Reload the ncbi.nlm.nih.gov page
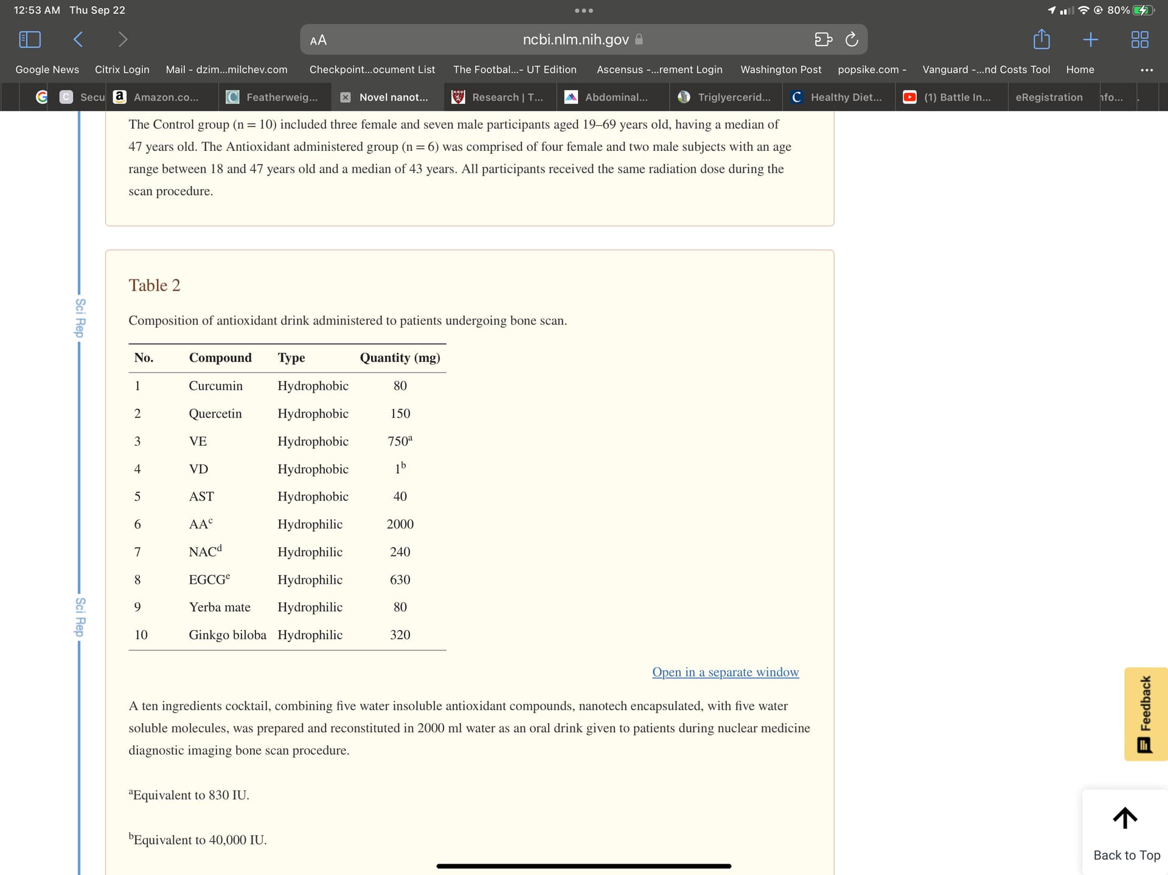This screenshot has height=875, width=1168. point(852,40)
